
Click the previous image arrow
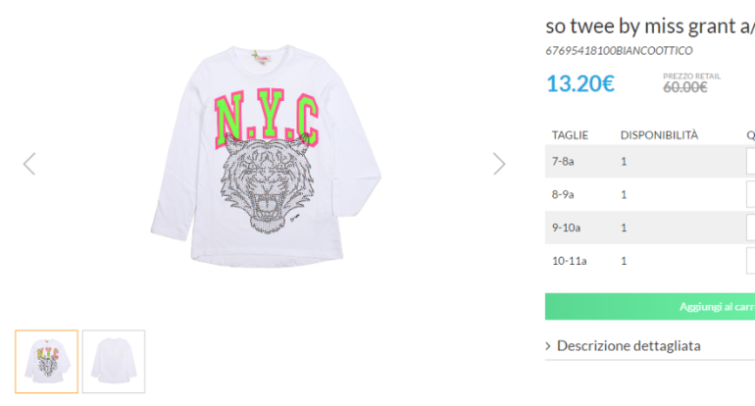coord(29,164)
